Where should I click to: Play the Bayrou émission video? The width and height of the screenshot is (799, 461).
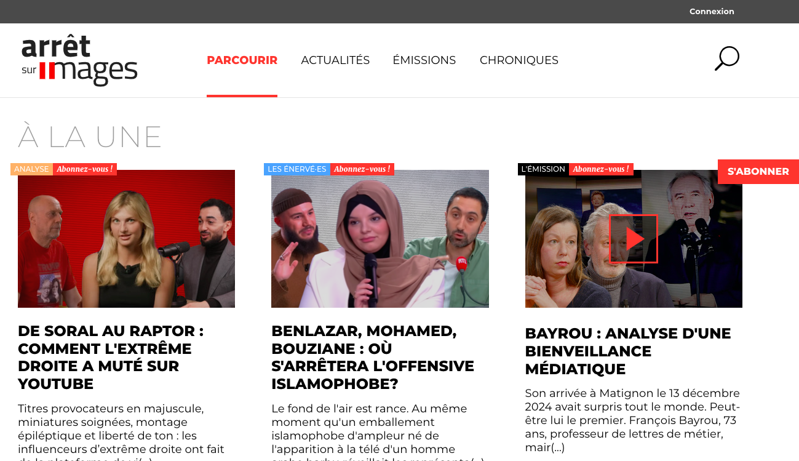point(634,239)
